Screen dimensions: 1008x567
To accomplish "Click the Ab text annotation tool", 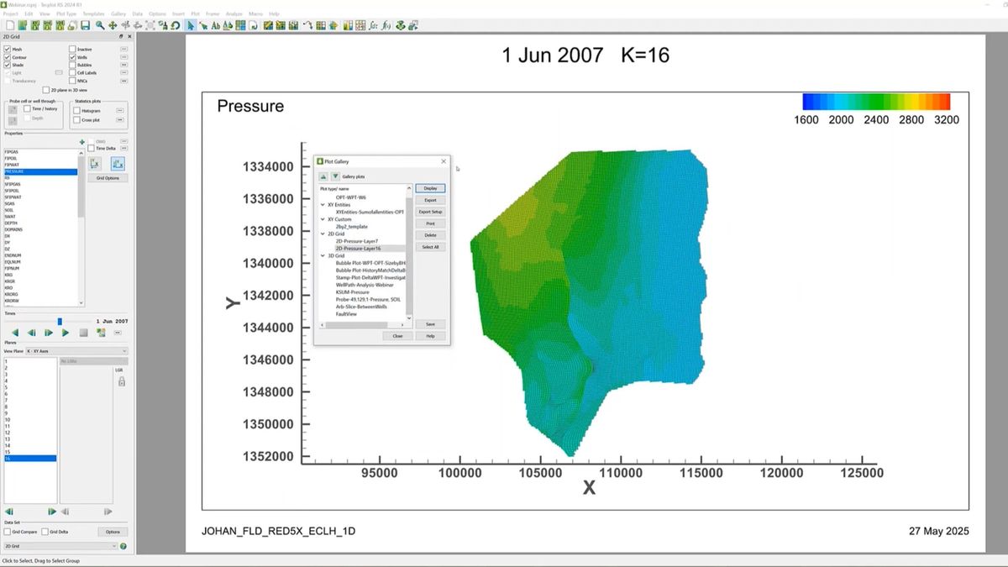I will (215, 25).
